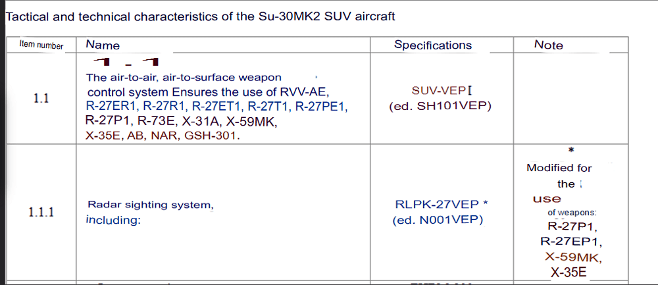Select the SUV-VEP specification text

(x=438, y=91)
